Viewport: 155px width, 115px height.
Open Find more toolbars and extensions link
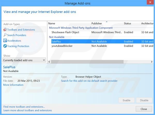point(24,106)
